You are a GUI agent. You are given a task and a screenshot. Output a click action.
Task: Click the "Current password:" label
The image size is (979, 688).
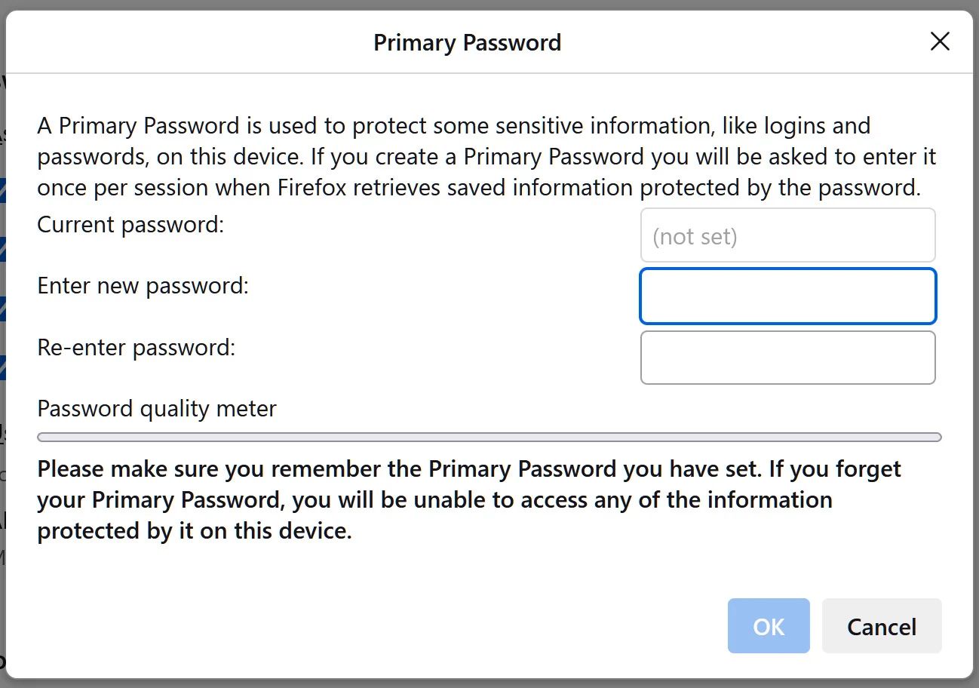131,224
